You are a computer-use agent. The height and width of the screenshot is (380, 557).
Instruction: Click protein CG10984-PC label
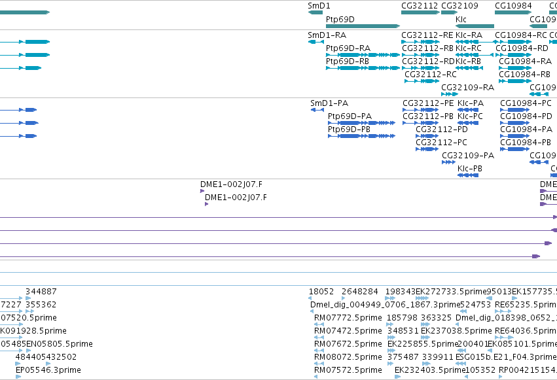tap(526, 103)
